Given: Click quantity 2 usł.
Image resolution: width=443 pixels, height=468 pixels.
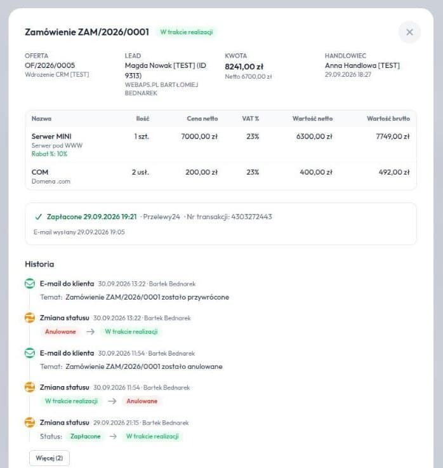Looking at the screenshot, I should tap(140, 172).
